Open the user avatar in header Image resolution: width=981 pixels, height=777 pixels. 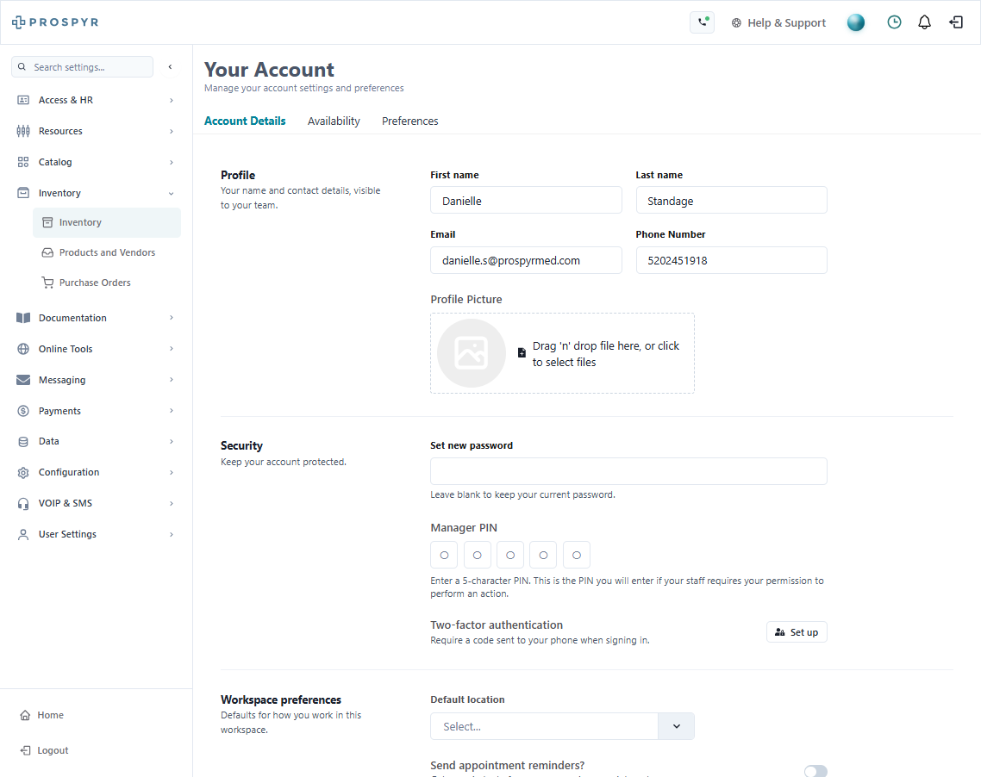(x=855, y=22)
